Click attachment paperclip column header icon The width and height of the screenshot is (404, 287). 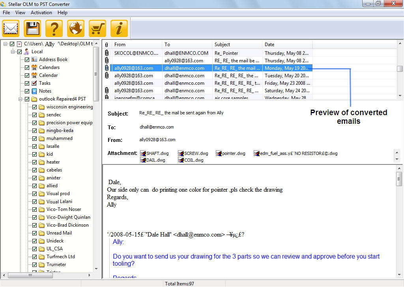(107, 45)
